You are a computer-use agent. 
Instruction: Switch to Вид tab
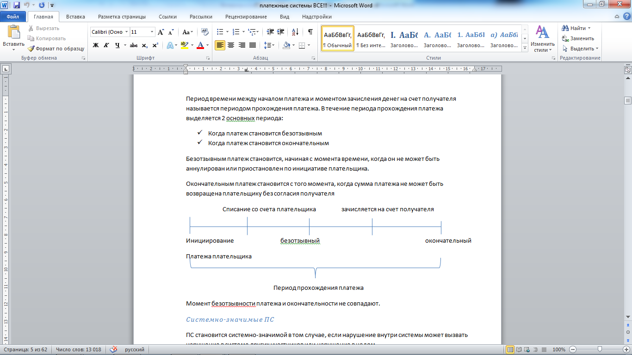tap(285, 17)
